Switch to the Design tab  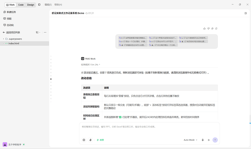(x=31, y=5)
